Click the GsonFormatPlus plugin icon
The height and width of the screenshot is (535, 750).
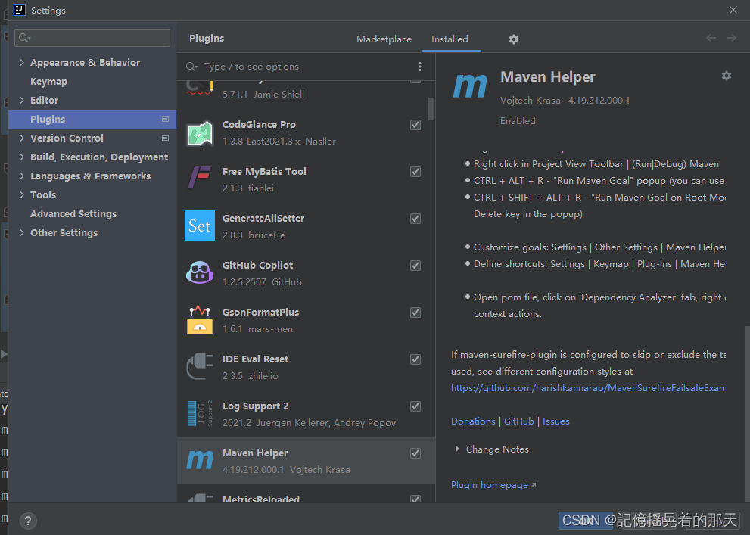point(200,320)
